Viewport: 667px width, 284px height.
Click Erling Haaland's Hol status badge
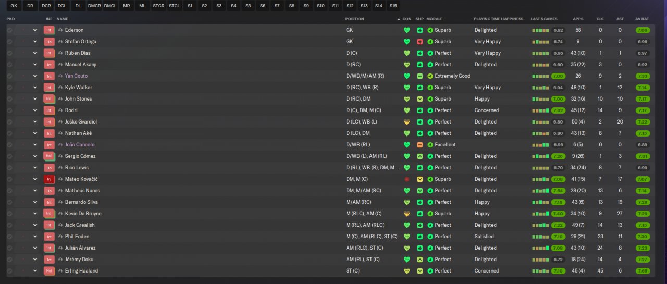click(50, 271)
